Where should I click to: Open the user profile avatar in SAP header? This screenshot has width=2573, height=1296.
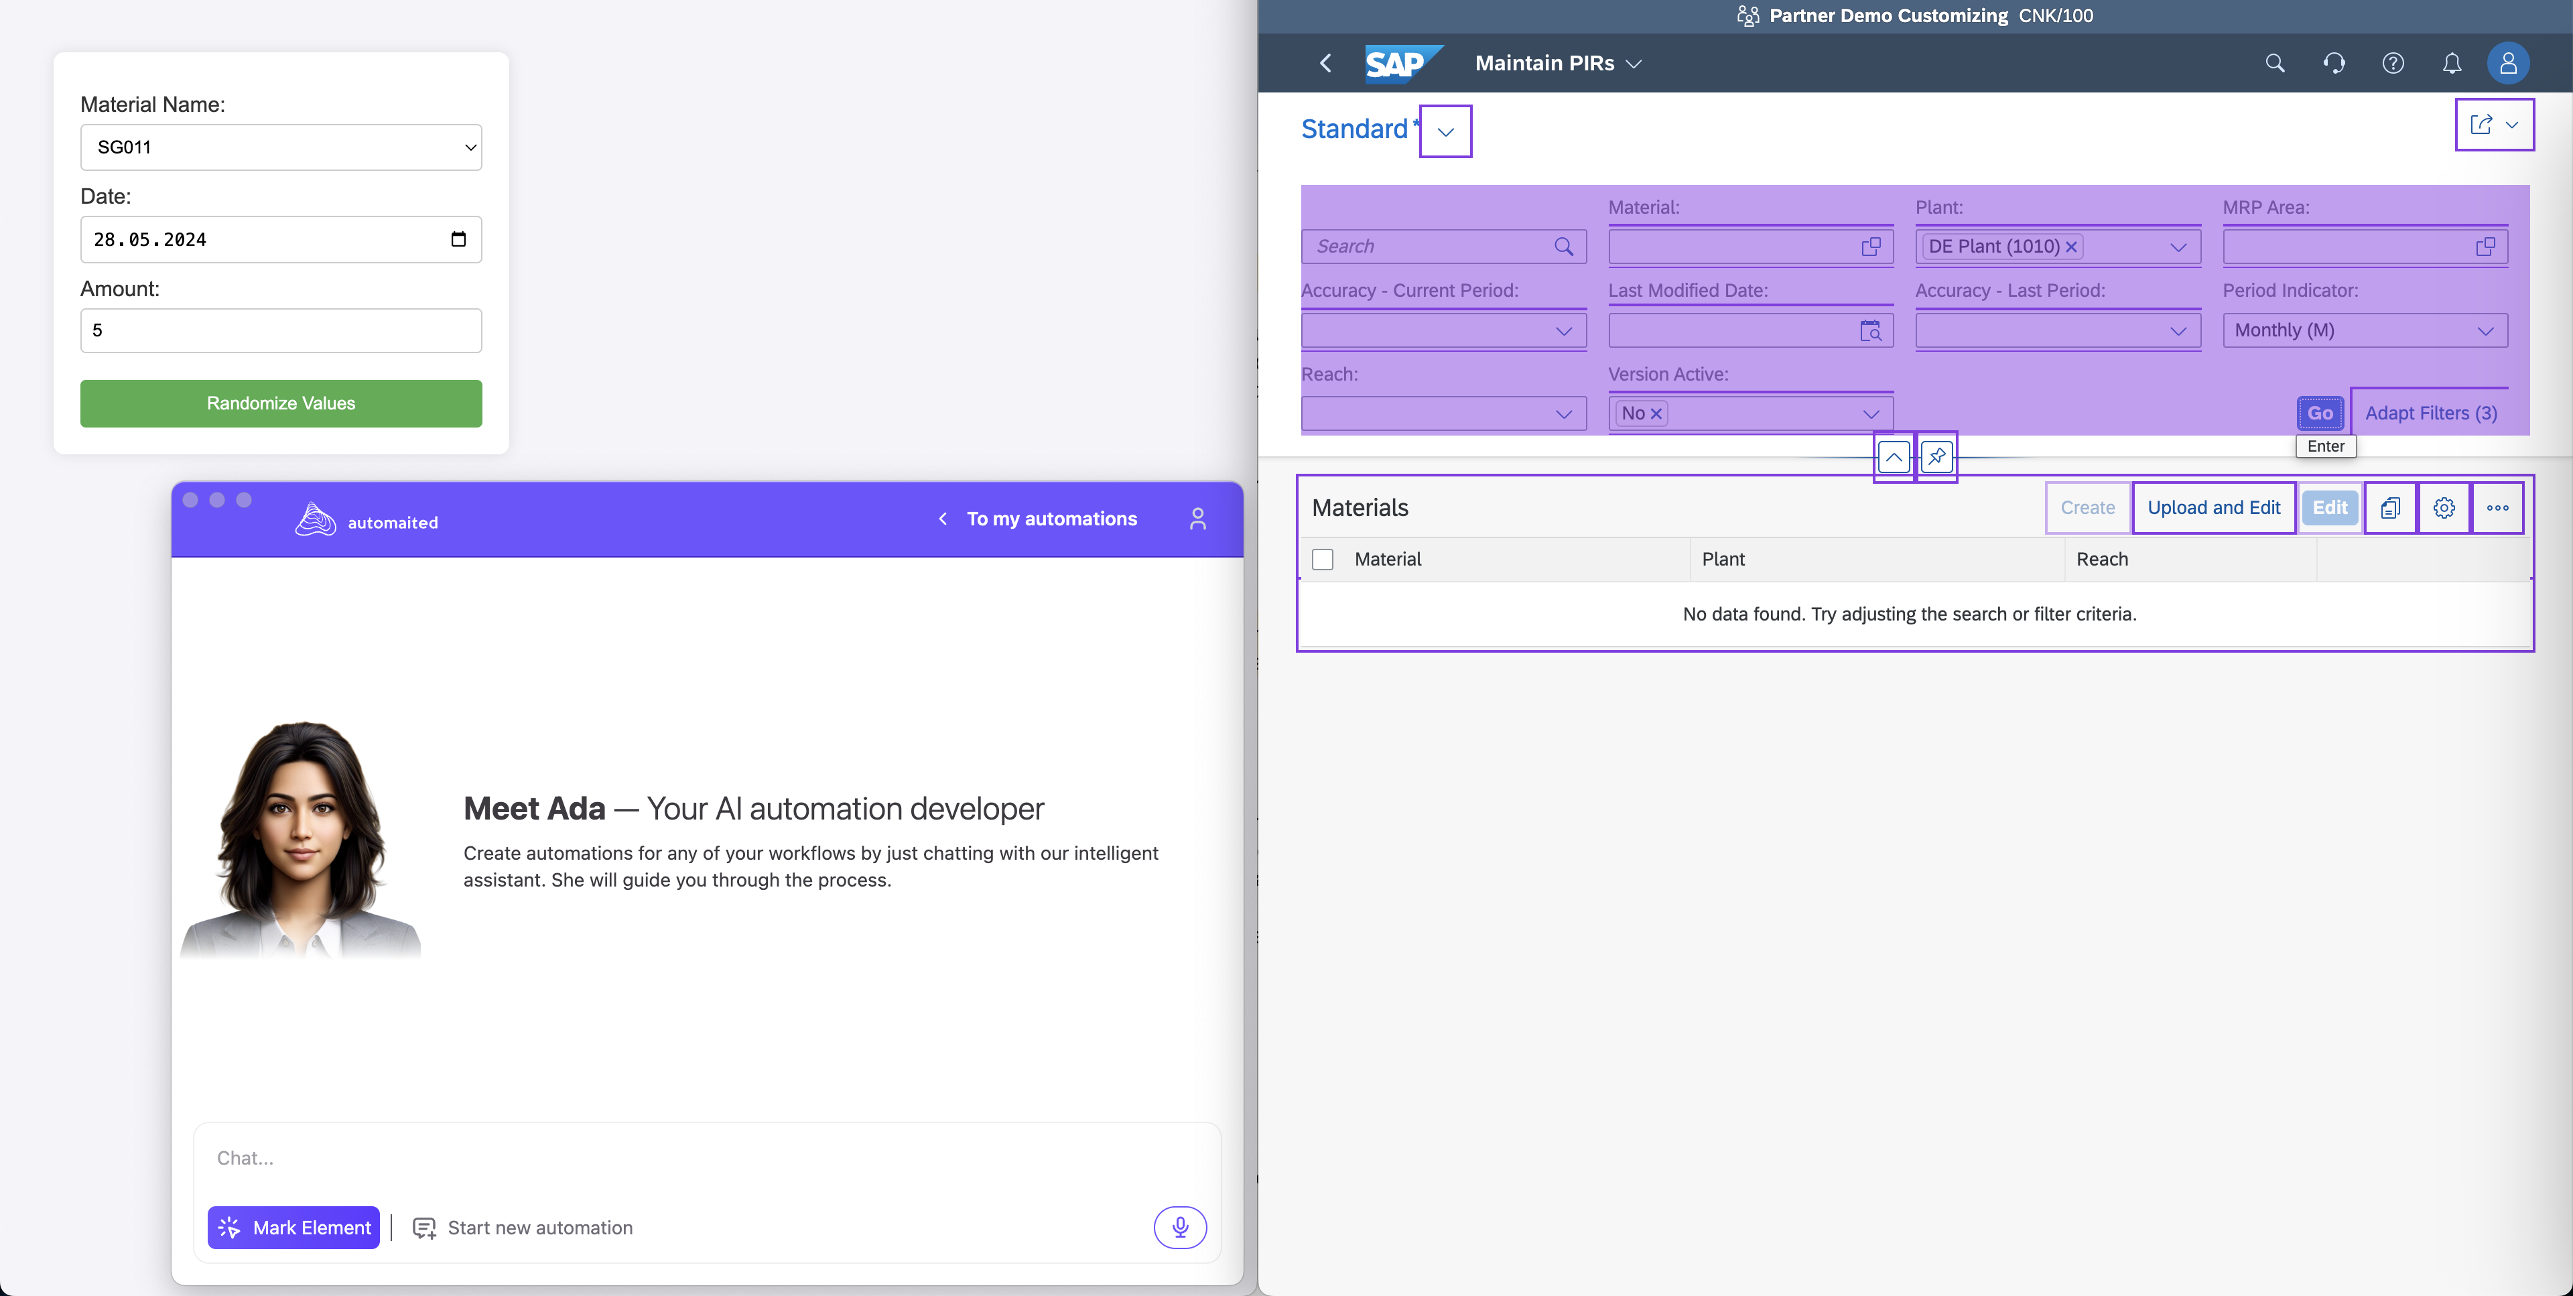click(2507, 63)
